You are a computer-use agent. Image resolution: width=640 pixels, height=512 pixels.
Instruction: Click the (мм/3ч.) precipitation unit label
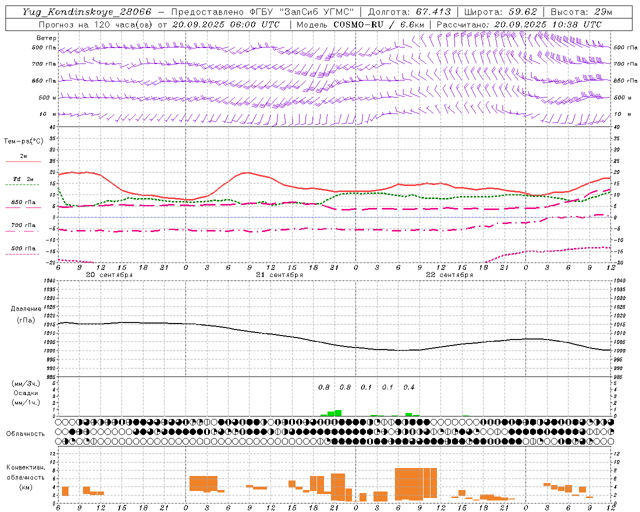(x=26, y=383)
